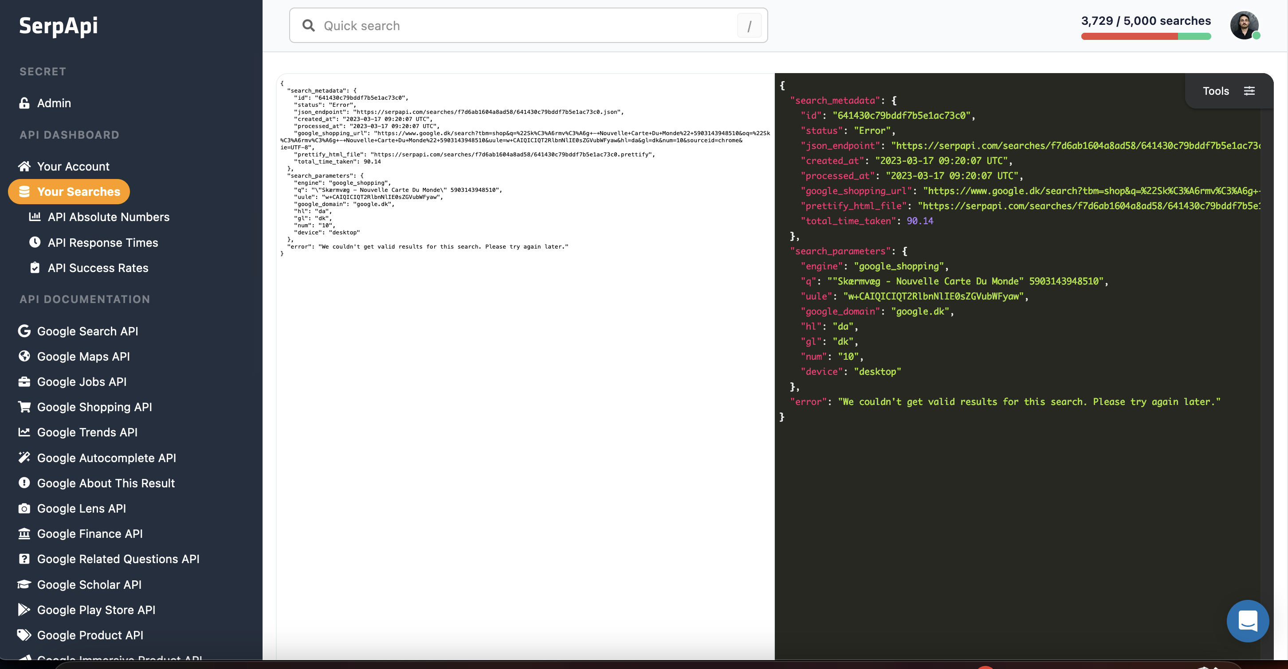Select the Google Maps API globe icon
The height and width of the screenshot is (669, 1288).
(24, 356)
